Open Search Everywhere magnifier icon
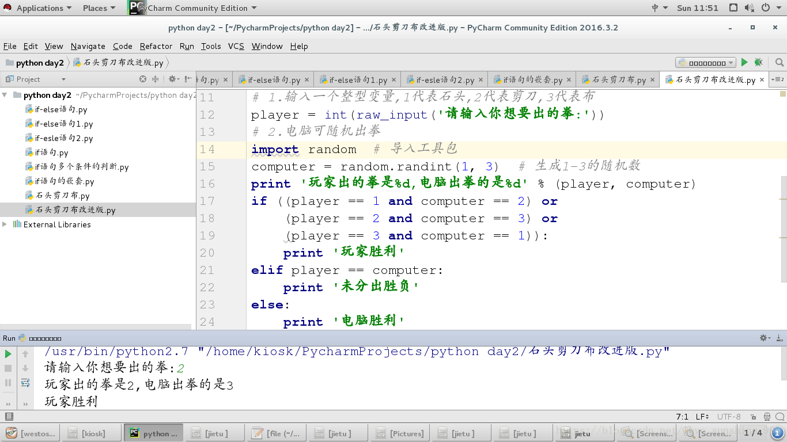Image resolution: width=787 pixels, height=442 pixels. (x=779, y=62)
